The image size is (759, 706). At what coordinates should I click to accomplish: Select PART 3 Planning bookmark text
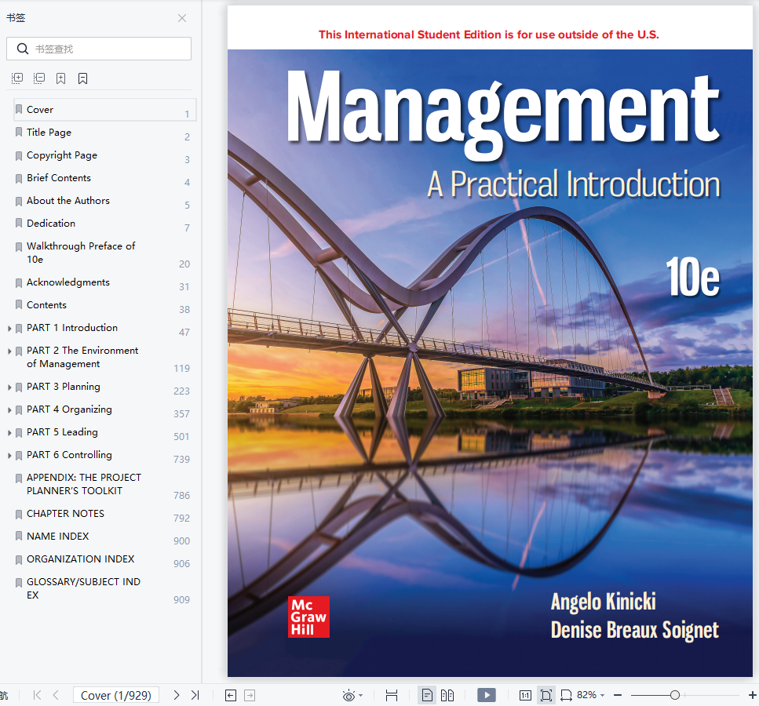point(64,387)
